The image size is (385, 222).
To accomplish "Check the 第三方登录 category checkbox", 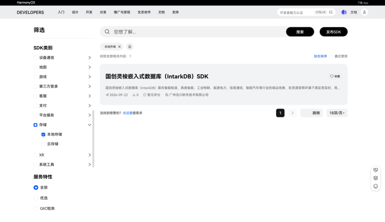I will pyautogui.click(x=35, y=86).
